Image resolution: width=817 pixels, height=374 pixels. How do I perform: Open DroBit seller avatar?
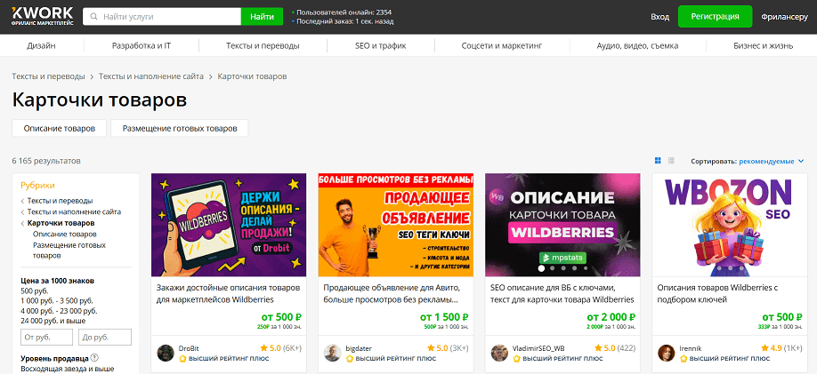tap(166, 353)
